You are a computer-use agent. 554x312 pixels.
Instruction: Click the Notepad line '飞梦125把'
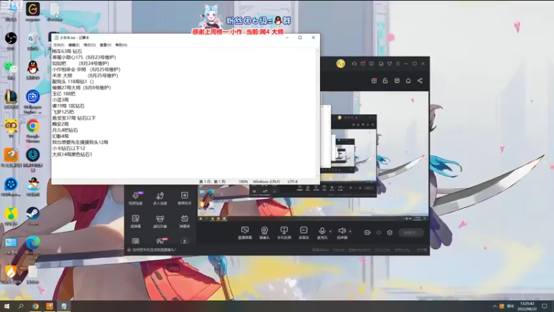click(x=63, y=112)
